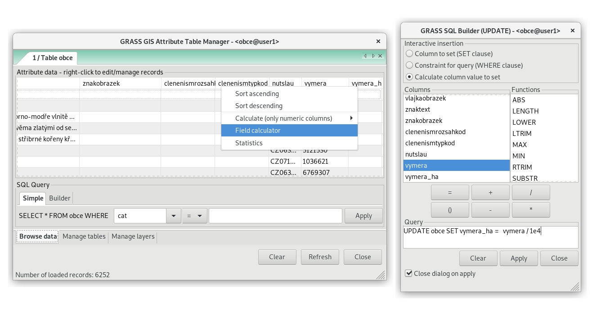This screenshot has height=314, width=592.
Task: Click 'Clear' in SQL Builder dialog
Action: [x=478, y=258]
